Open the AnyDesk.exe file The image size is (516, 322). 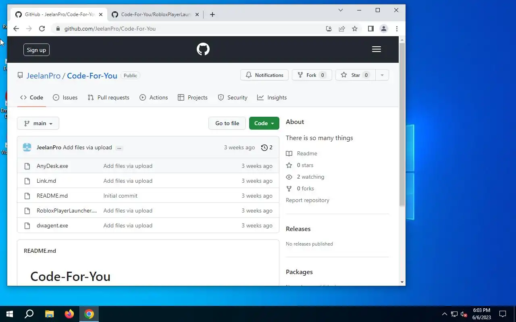(52, 166)
